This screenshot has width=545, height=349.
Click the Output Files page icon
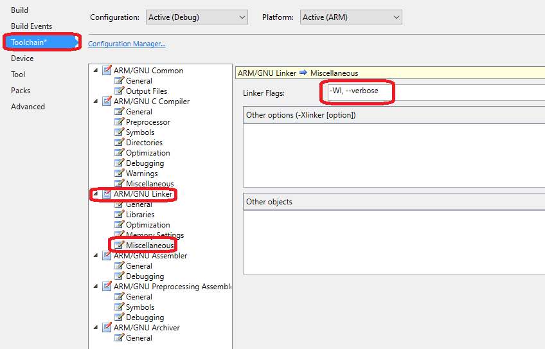pyautogui.click(x=120, y=91)
